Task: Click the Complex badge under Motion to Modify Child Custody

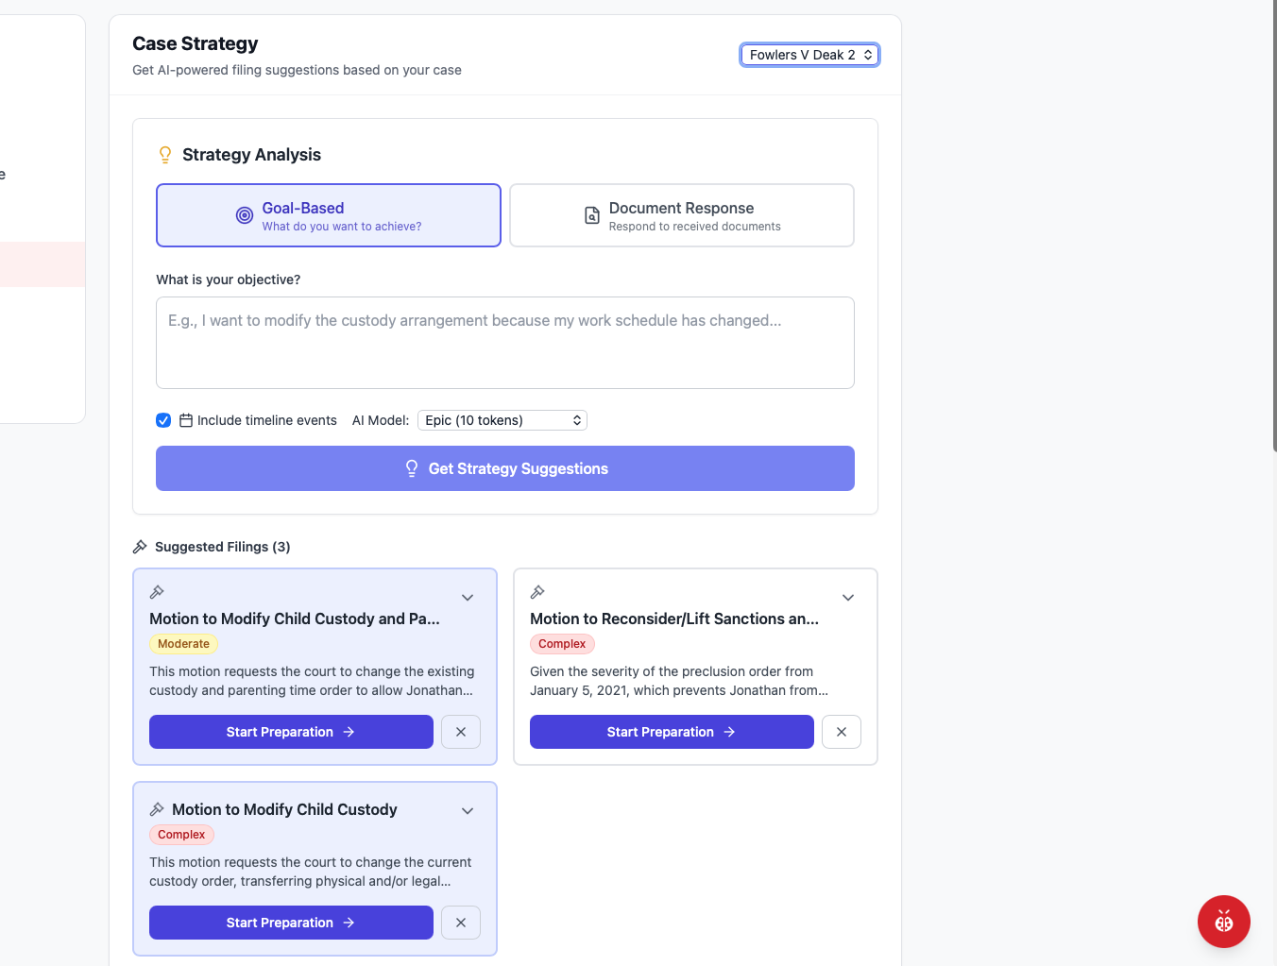Action: click(181, 835)
